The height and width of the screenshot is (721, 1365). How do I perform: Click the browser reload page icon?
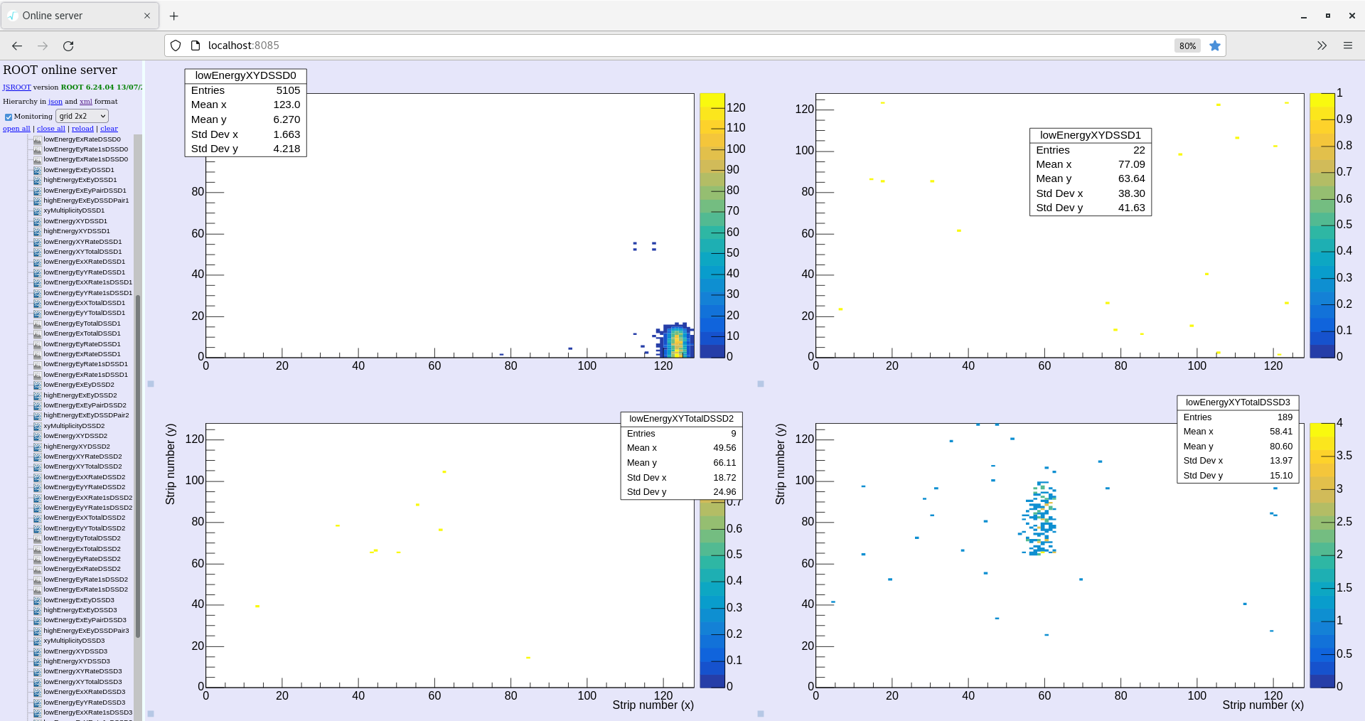click(68, 46)
